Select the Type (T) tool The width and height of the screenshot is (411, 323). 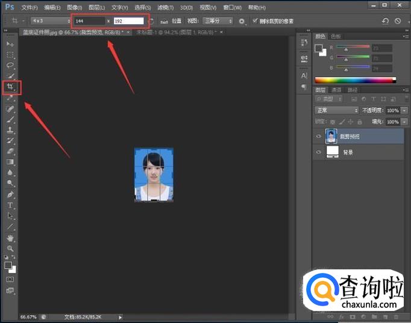tap(10, 205)
